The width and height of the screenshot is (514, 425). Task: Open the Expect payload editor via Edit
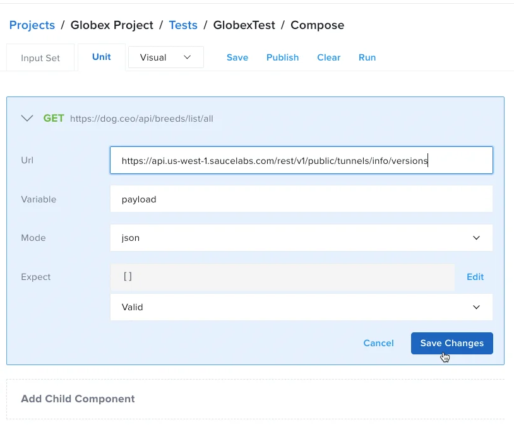coord(475,277)
